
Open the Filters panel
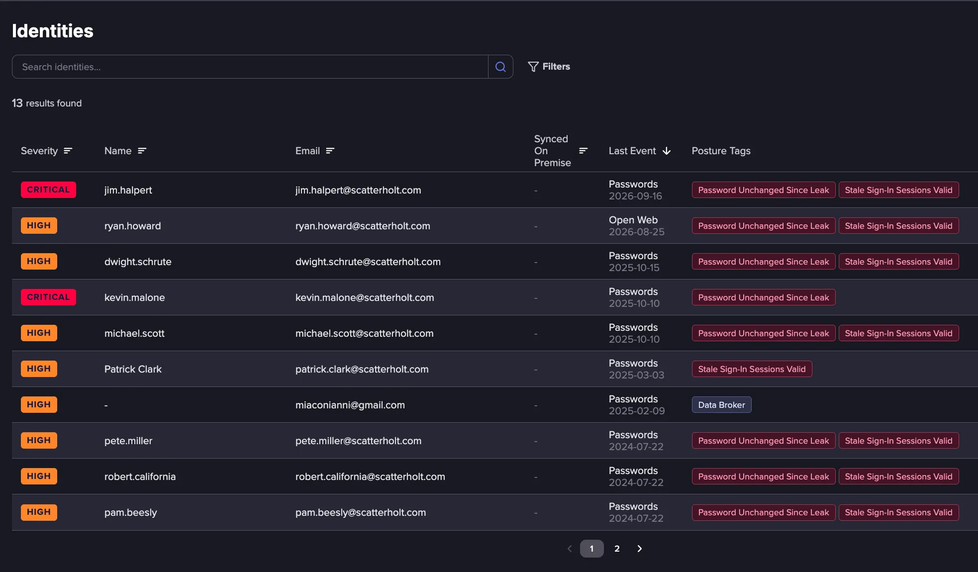pyautogui.click(x=549, y=67)
